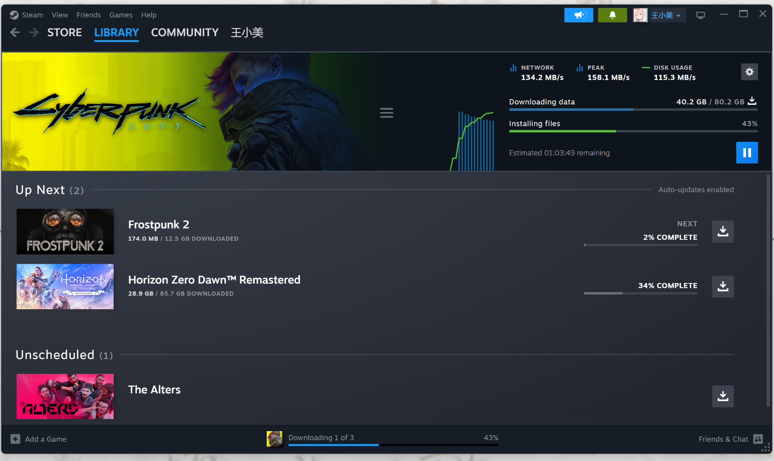The image size is (774, 461).
Task: Click the Add a Game plus icon
Action: point(15,439)
